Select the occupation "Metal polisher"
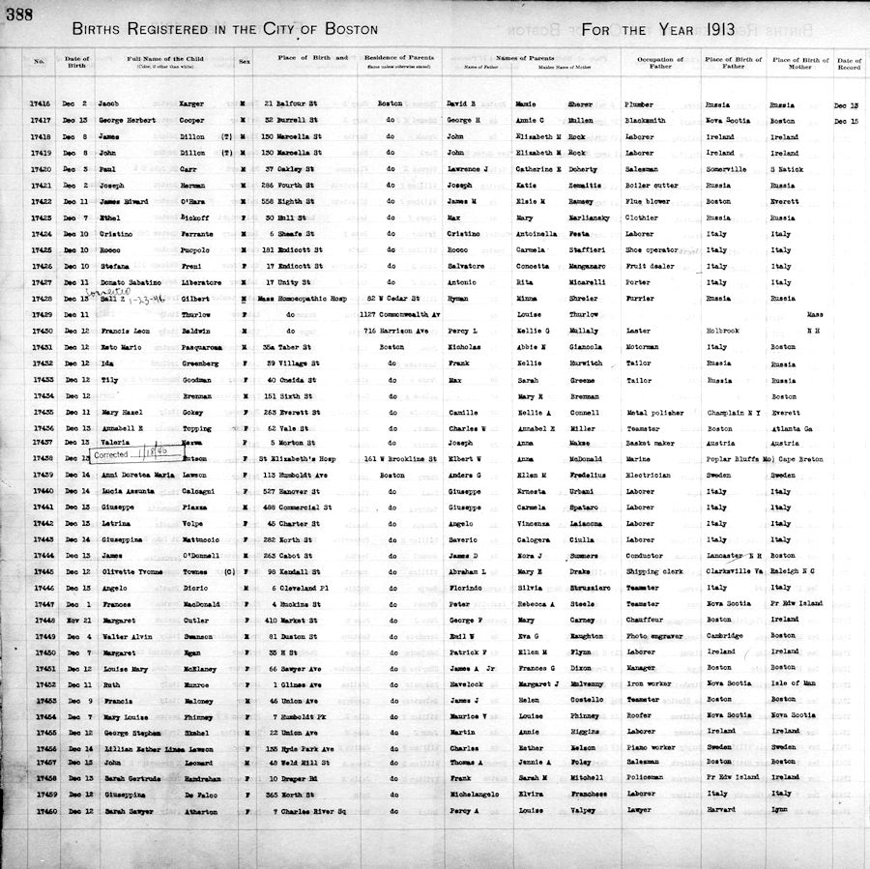 point(654,413)
